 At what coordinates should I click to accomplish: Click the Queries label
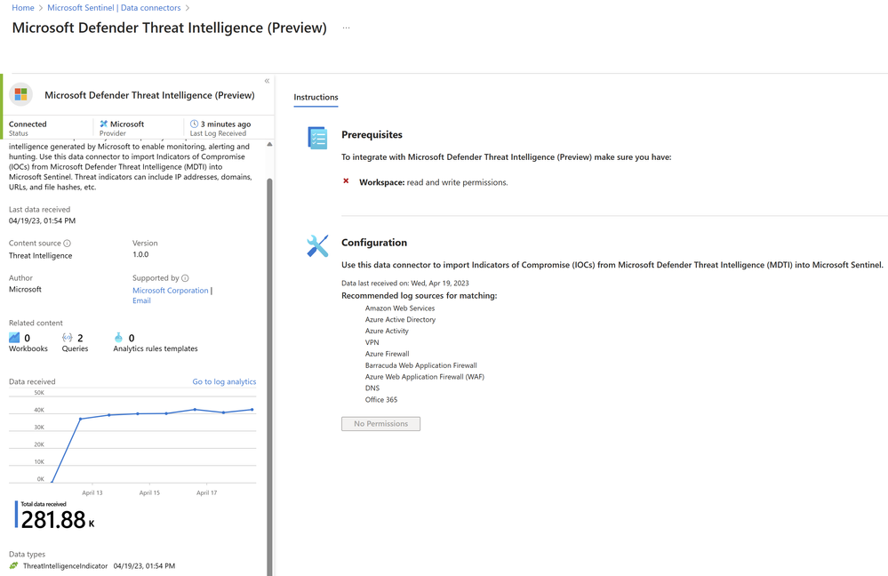(75, 348)
